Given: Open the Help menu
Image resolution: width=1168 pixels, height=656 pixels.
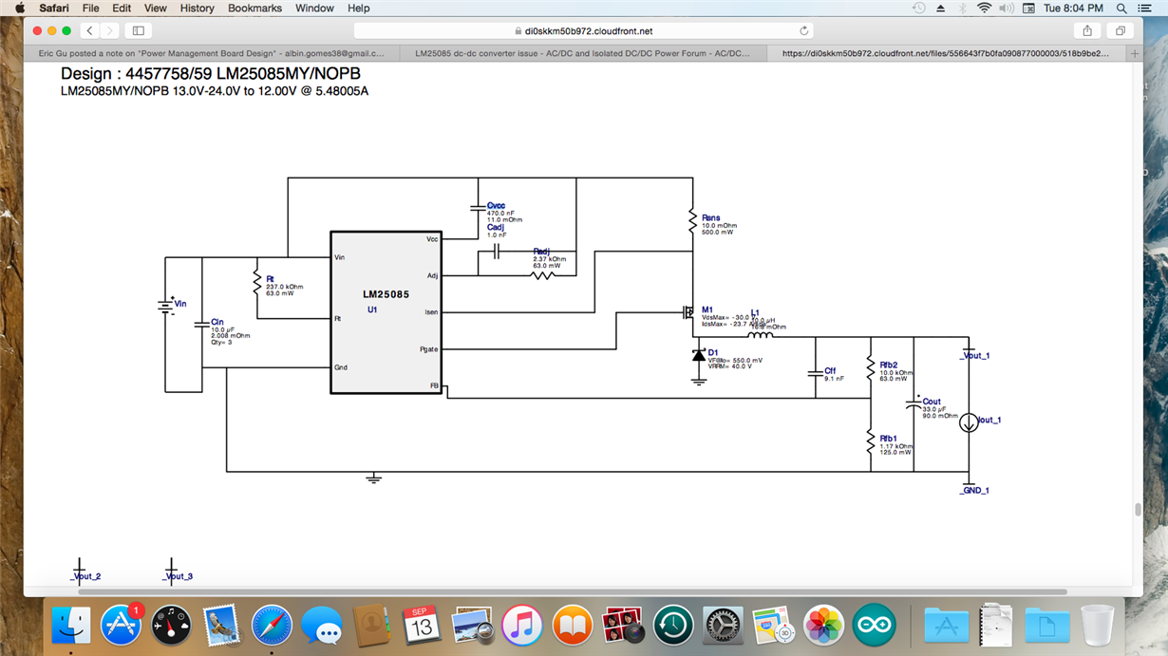Looking at the screenshot, I should point(358,8).
